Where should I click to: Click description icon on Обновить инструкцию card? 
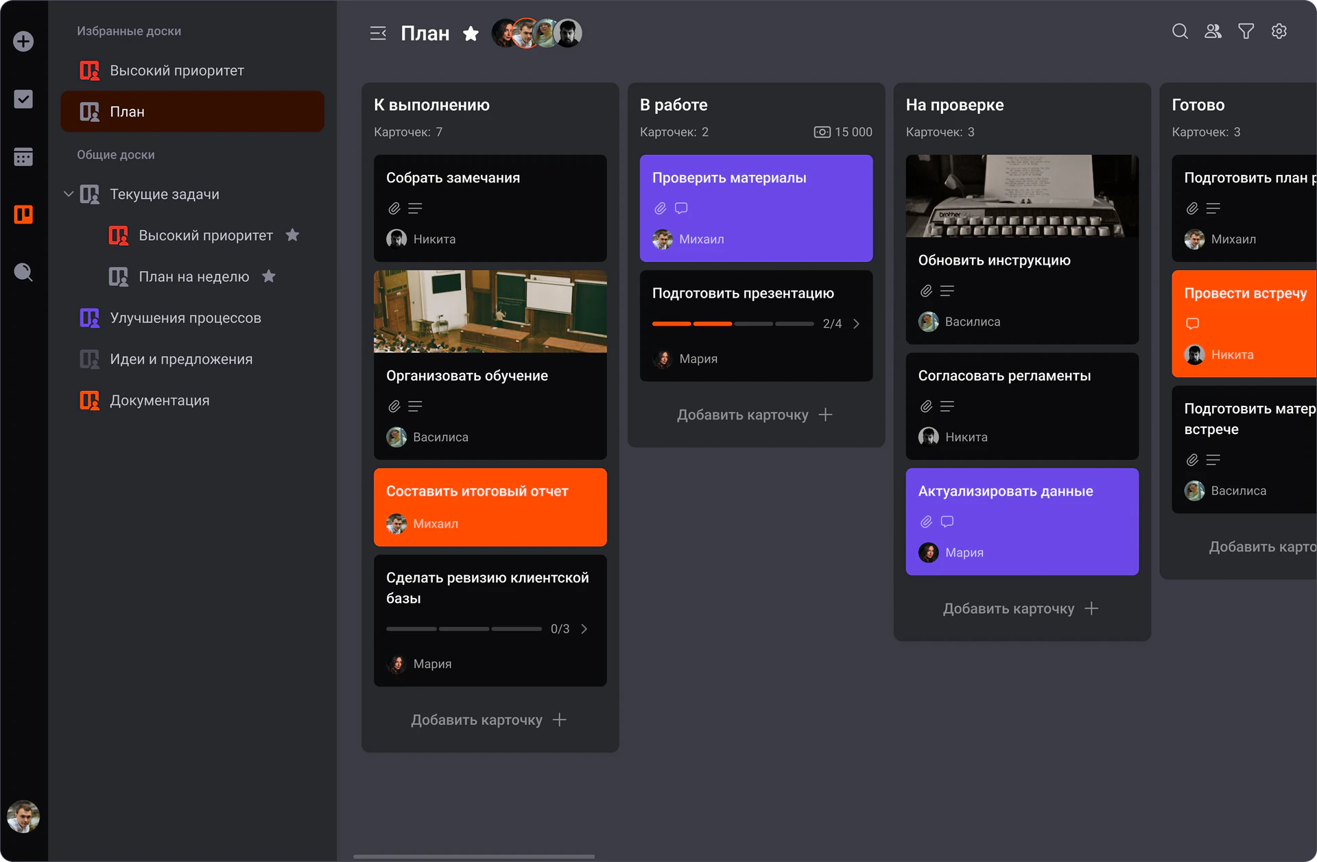[x=947, y=291]
